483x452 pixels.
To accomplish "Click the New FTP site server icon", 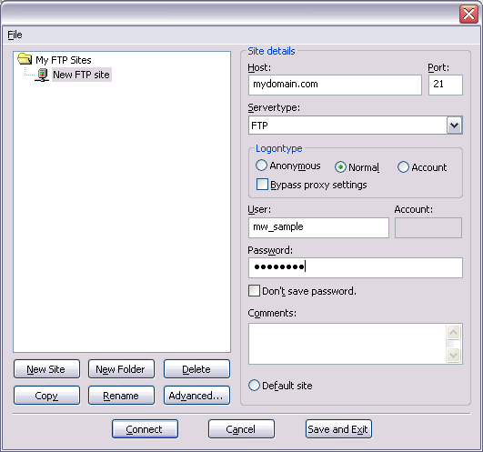I will point(42,75).
